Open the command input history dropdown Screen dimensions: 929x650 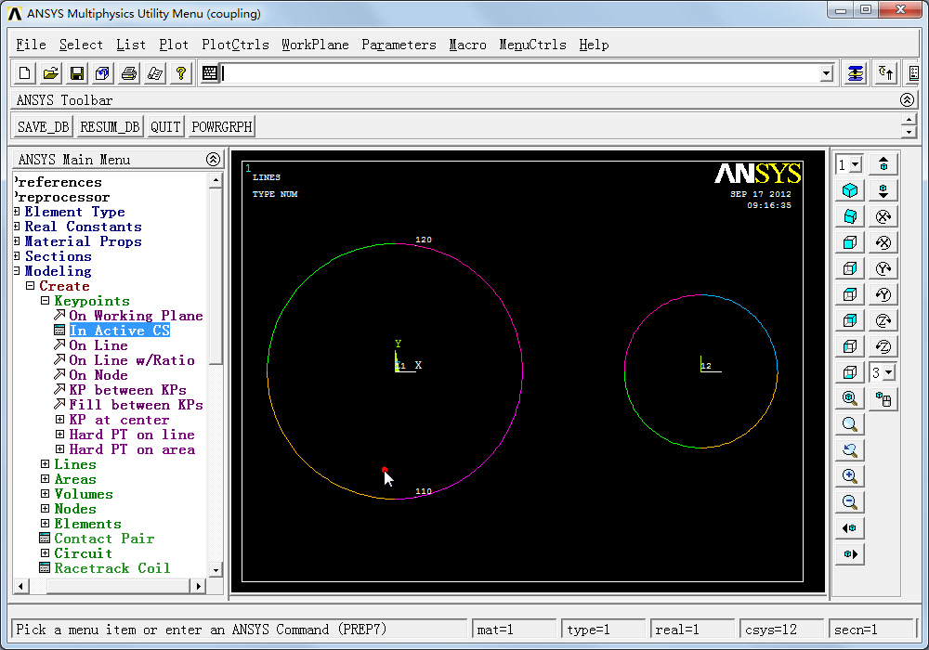[827, 73]
